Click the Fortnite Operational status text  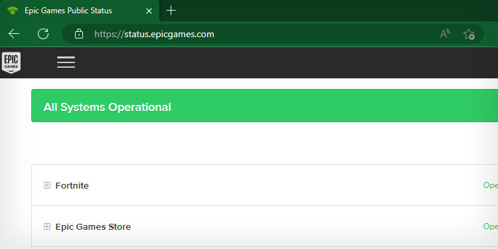(491, 185)
